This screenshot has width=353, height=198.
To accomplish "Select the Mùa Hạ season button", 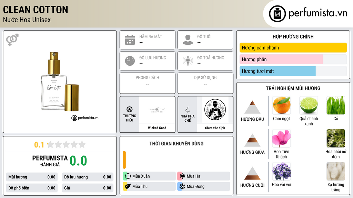I will (x=204, y=176).
